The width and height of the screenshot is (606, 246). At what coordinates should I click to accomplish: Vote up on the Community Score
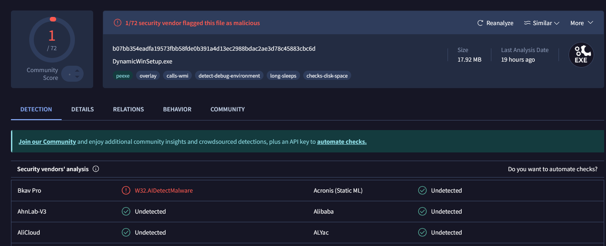(78, 70)
